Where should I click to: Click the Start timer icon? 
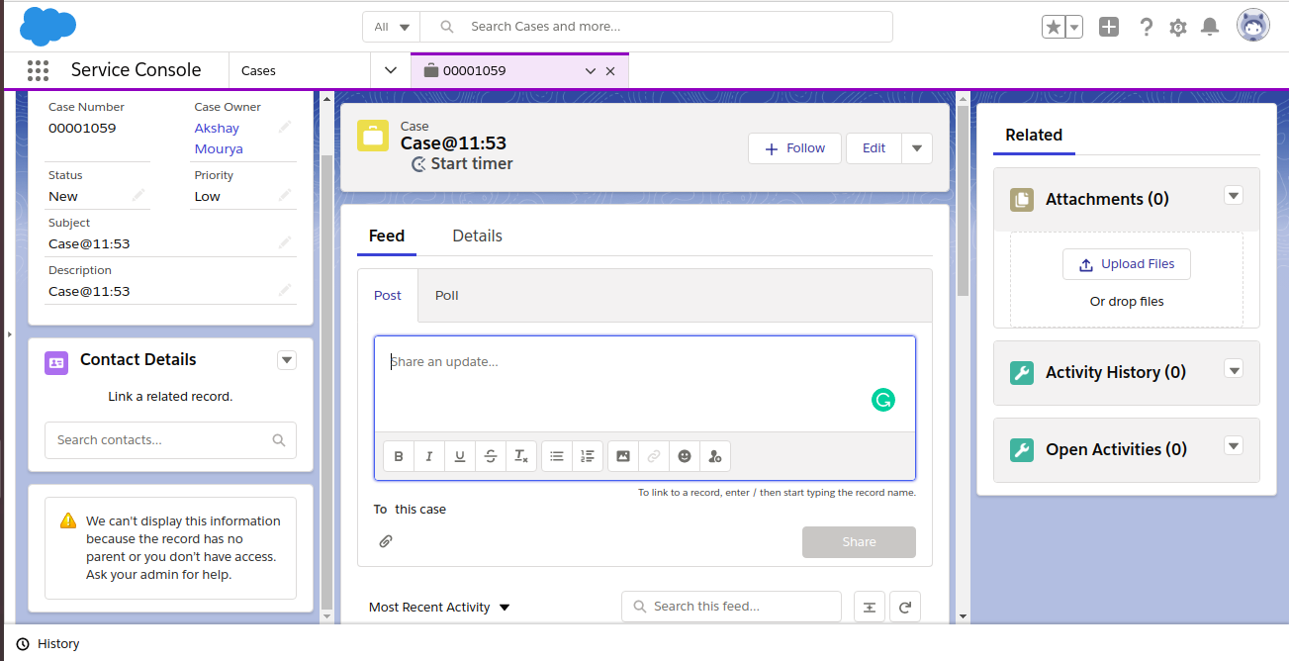tap(419, 164)
